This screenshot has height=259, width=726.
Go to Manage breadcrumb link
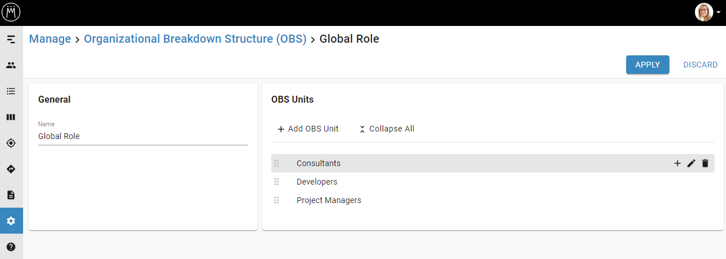(x=50, y=39)
